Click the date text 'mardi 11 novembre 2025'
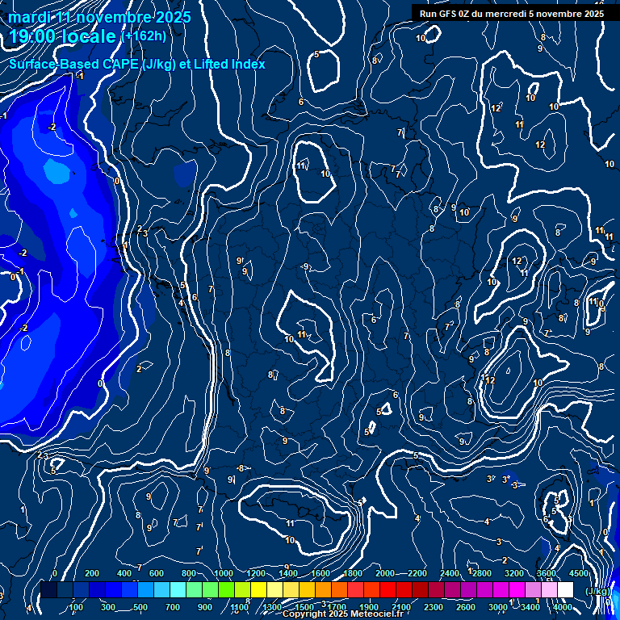The image size is (620, 620). coord(99,18)
